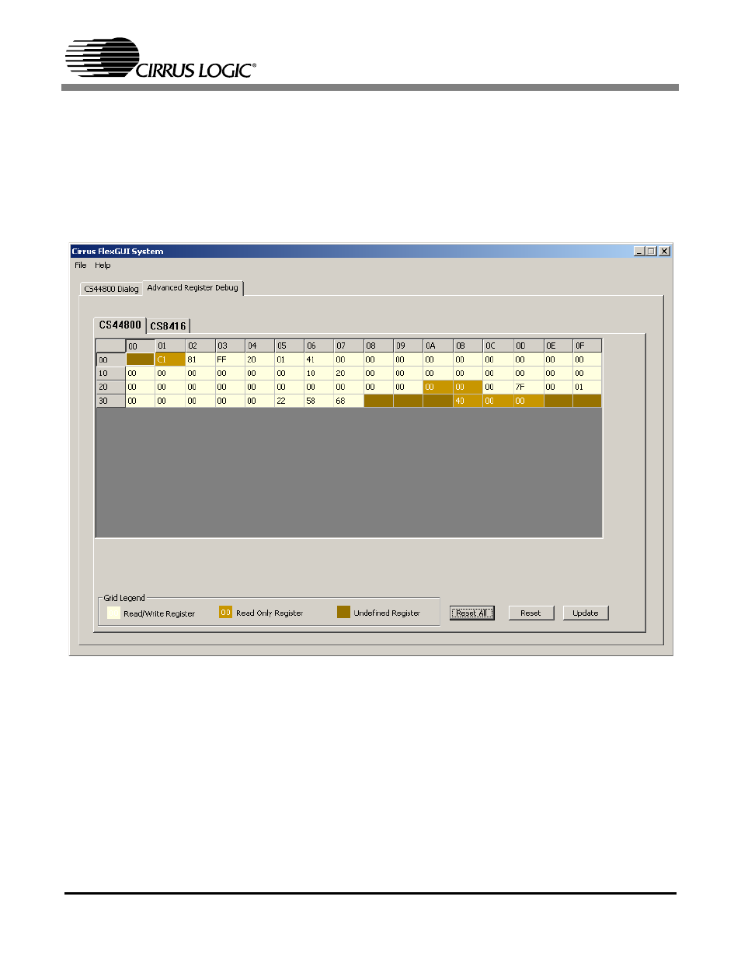This screenshot has height=959, width=741.
Task: Select the CS44800 register sub-tab
Action: (x=120, y=325)
